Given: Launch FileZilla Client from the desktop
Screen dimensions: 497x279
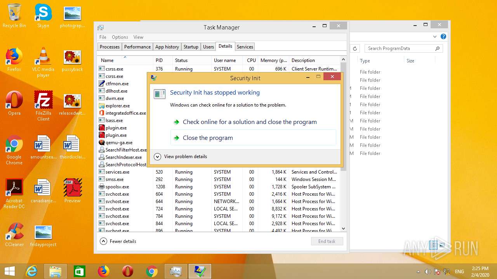Looking at the screenshot, I should pos(43,106).
